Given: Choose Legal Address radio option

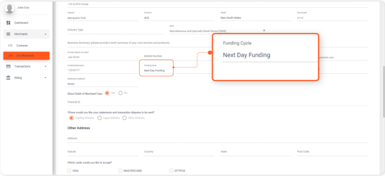Looking at the screenshot, I should click(x=100, y=118).
